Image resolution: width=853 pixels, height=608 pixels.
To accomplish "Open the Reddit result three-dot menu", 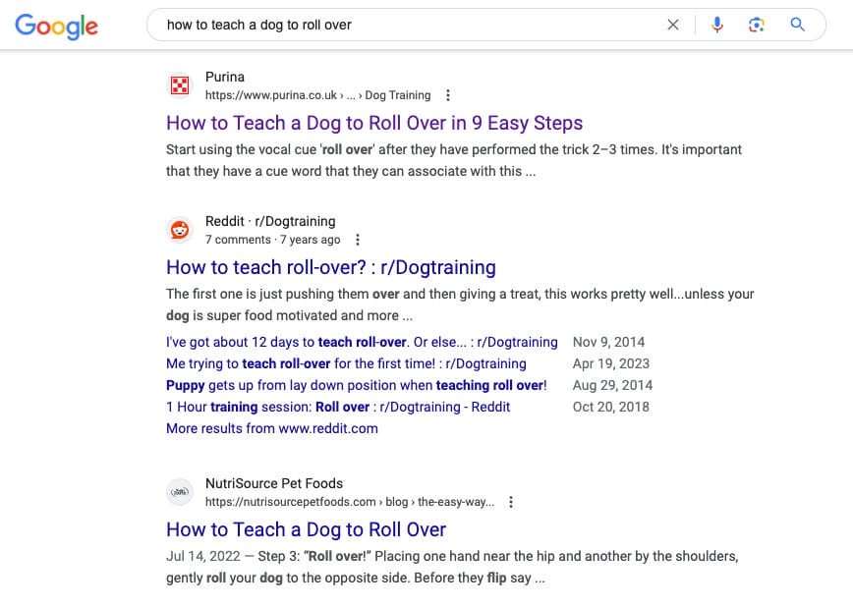I will 358,240.
